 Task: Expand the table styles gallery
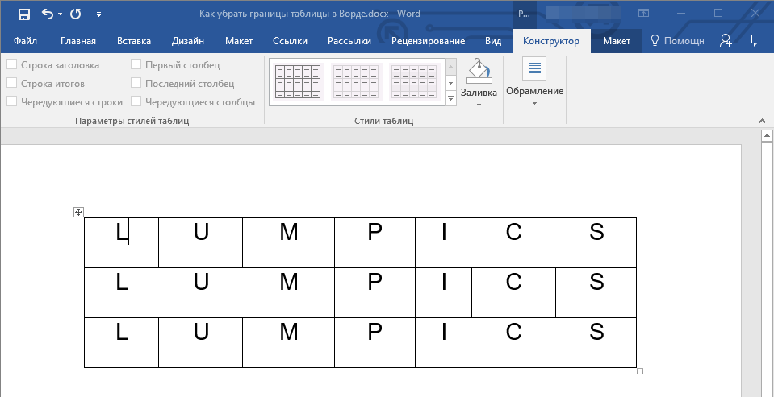pos(450,99)
